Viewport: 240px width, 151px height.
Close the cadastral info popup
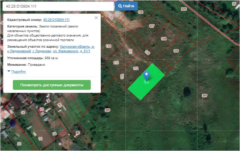click(x=96, y=18)
